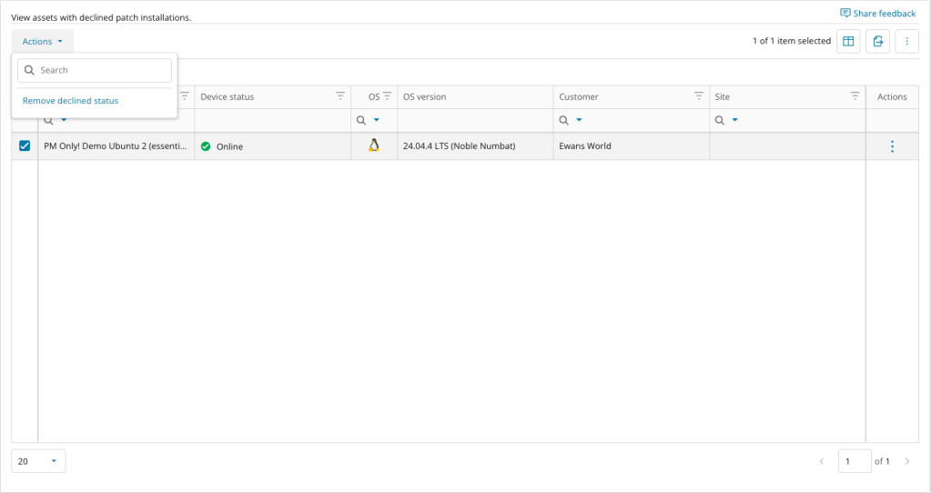Screen dimensions: 931x493
Task: Click the '1 of 1 item selected' label
Action: point(792,41)
